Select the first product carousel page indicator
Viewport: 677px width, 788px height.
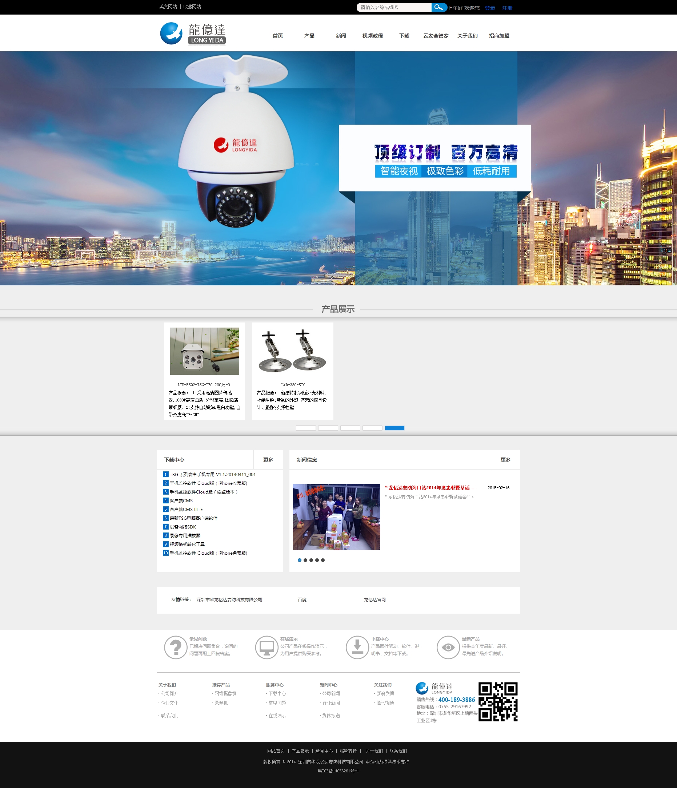[306, 428]
